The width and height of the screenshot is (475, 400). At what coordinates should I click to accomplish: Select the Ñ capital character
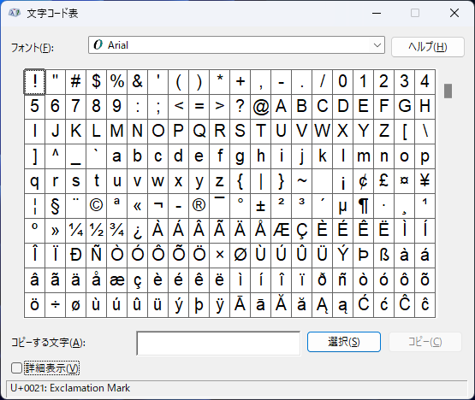click(x=97, y=256)
